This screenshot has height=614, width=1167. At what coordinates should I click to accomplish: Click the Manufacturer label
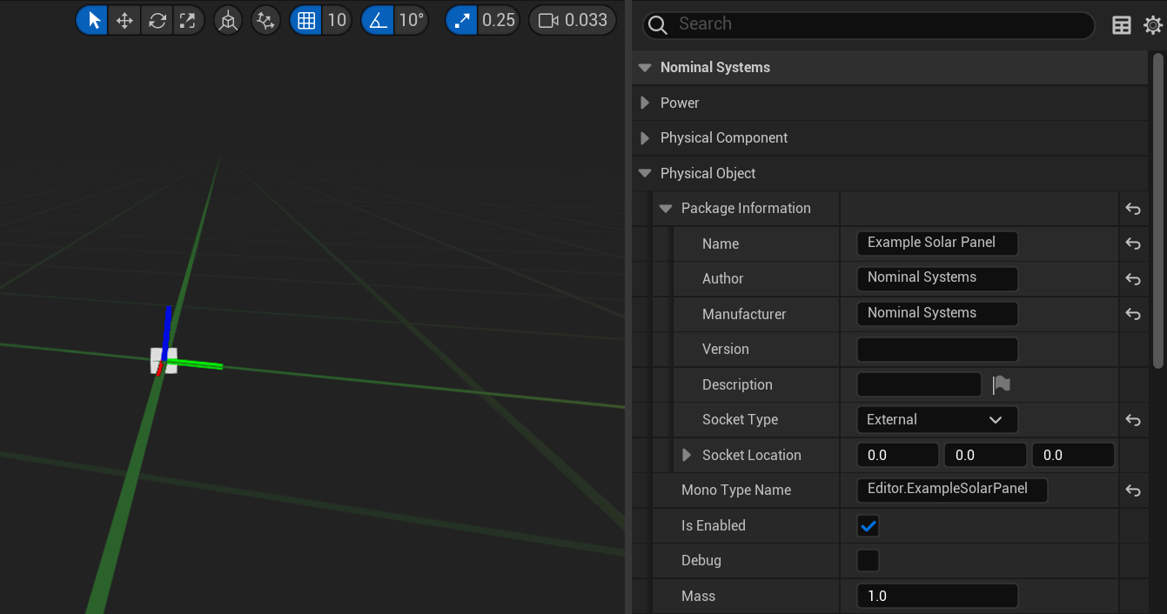744,314
